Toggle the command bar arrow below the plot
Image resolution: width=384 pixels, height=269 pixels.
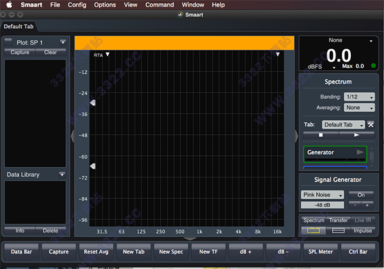click(190, 238)
